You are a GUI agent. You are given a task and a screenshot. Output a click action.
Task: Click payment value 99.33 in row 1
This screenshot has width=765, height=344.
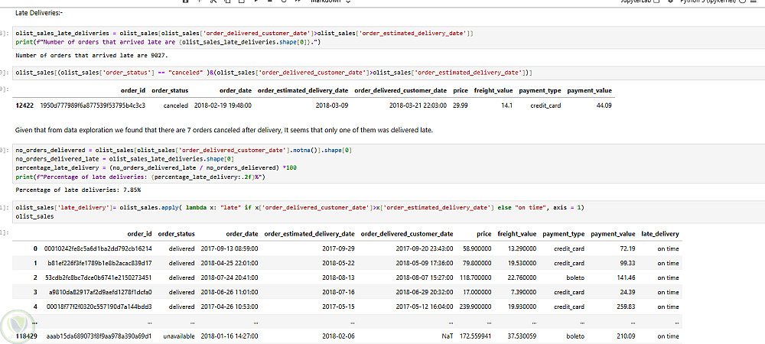tap(627, 263)
